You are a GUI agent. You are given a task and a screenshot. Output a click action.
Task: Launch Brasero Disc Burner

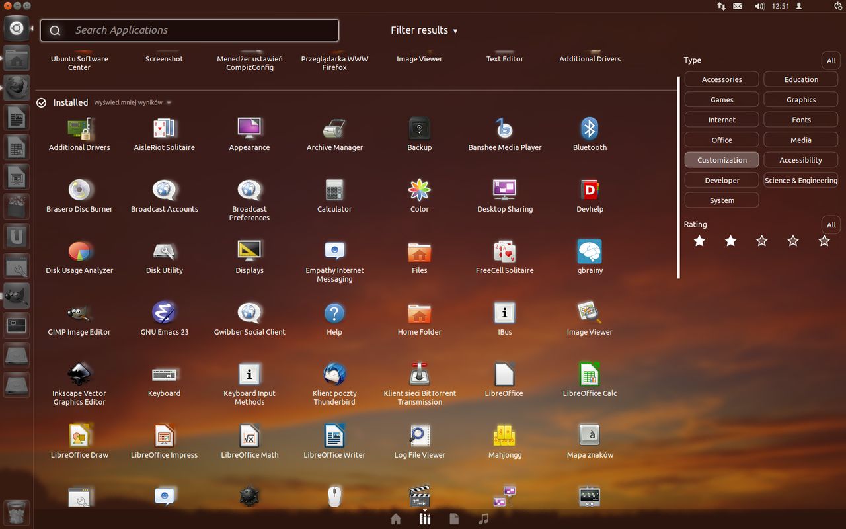pyautogui.click(x=79, y=196)
